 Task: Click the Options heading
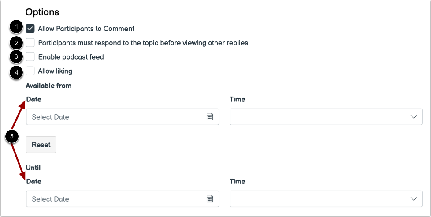[42, 12]
